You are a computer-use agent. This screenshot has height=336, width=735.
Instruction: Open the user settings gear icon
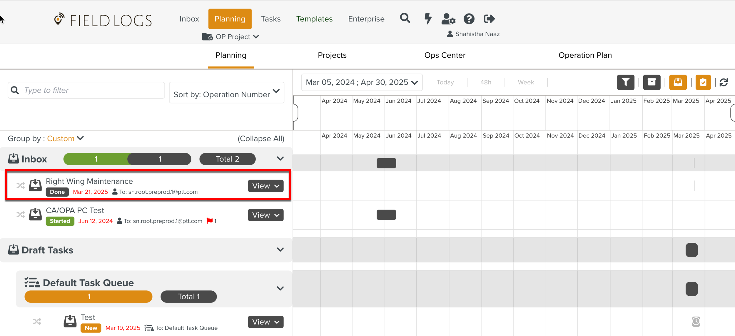[x=448, y=19]
